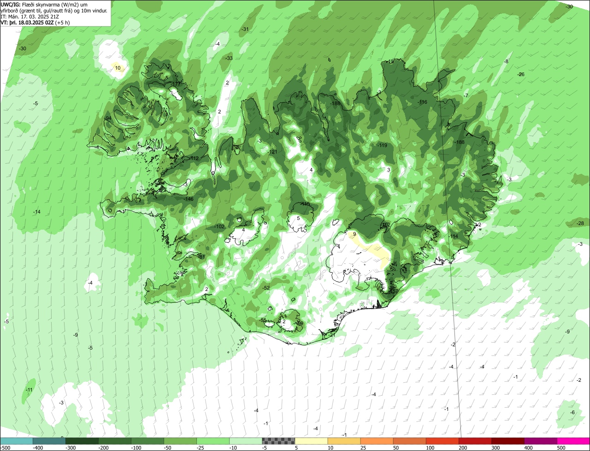Click the 'VT: Þri. 18.03.2025 02Z (+5 h)' line
590x451 pixels.
[35, 22]
